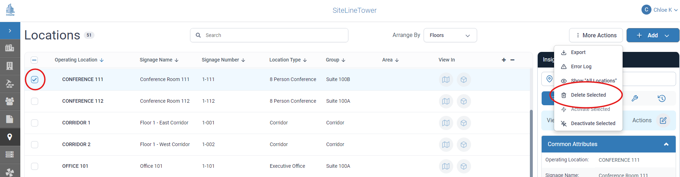Image resolution: width=680 pixels, height=177 pixels.
Task: Open map view for CONFERENCE 111
Action: coord(446,80)
